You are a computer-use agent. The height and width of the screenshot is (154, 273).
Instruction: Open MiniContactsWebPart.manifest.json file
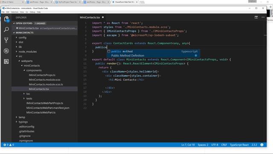48,108
